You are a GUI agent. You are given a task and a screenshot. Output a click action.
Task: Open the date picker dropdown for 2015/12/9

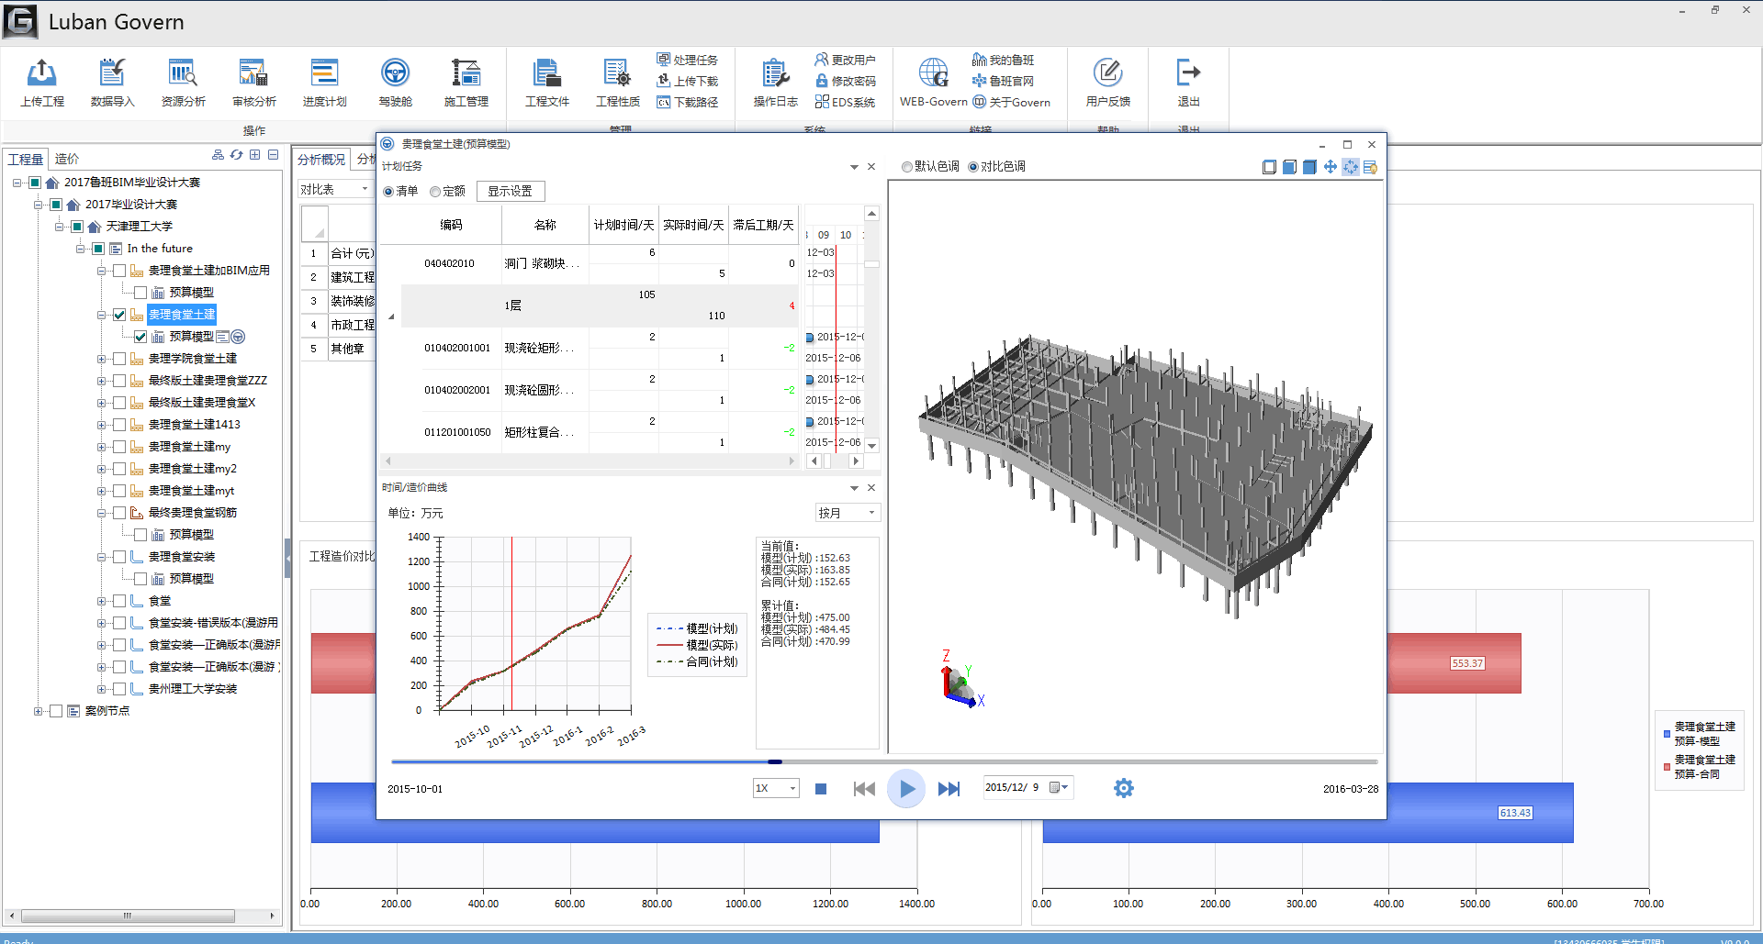click(1058, 787)
